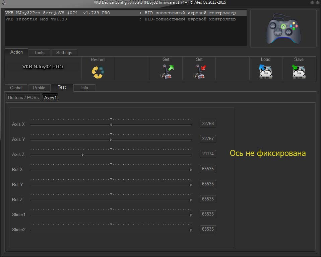
Task: Click the Rot Z label
Action: (x=17, y=199)
